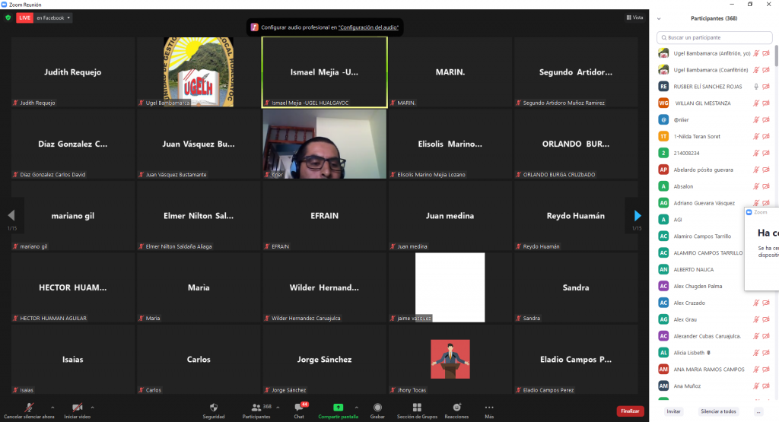Screen dimensions: 779x422
Task: Open the Seguridad security options
Action: tap(213, 408)
